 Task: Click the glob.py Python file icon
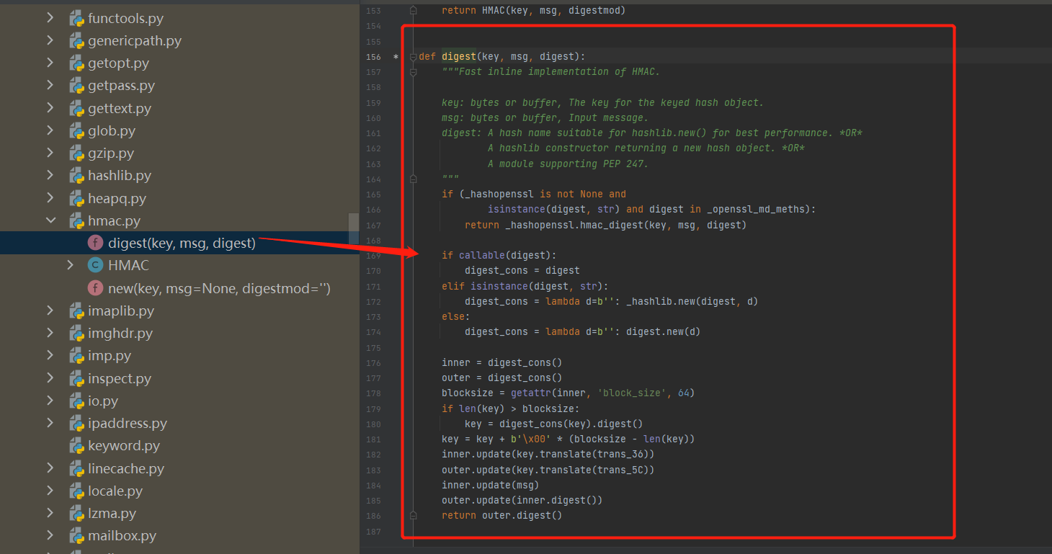tap(76, 130)
